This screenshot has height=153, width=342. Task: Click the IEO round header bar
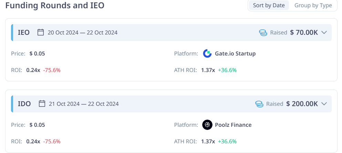171,32
